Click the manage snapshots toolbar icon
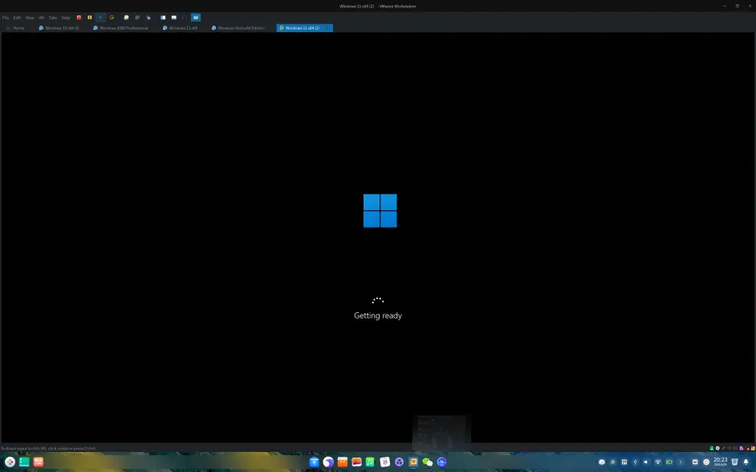This screenshot has height=472, width=756. click(148, 18)
